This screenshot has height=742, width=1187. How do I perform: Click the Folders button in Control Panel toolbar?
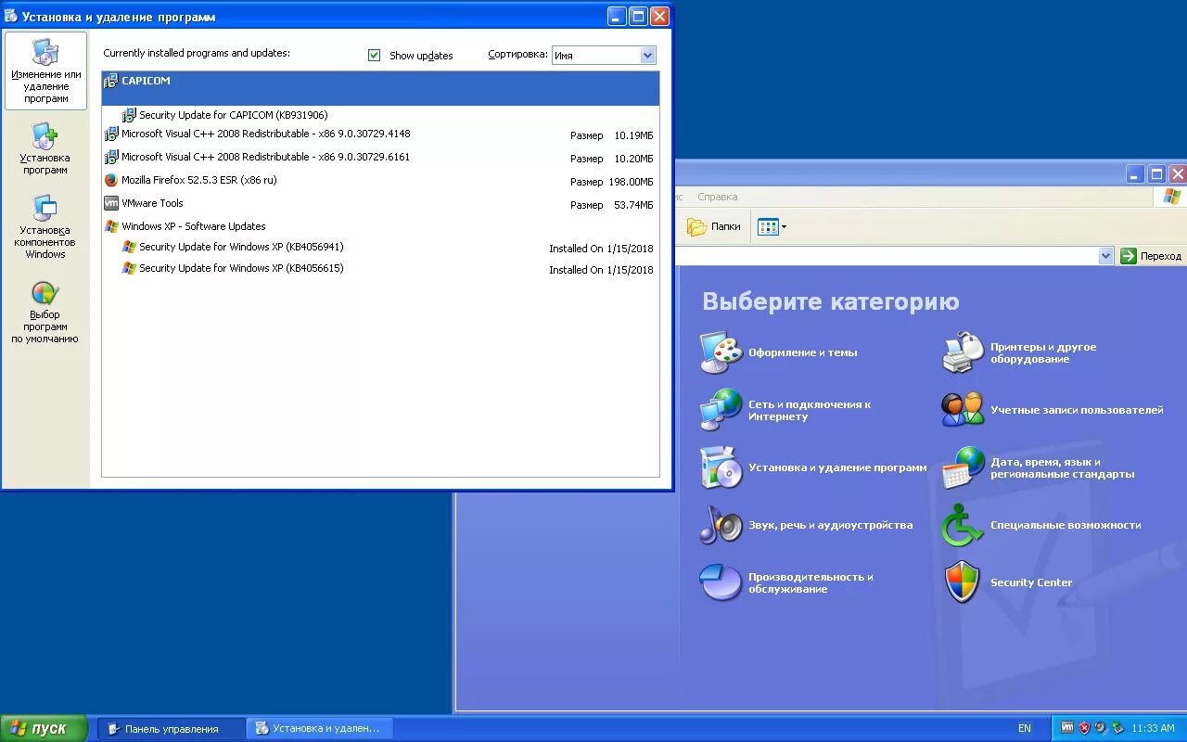click(714, 226)
